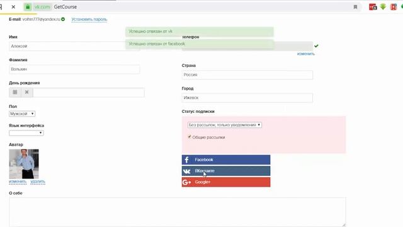Click the Город input field
Image resolution: width=403 pixels, height=227 pixels.
click(x=247, y=98)
